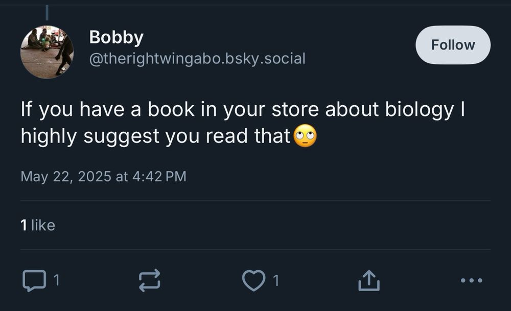511x311 pixels.
Task: Open who liked via the 1 like link
Action: [x=38, y=225]
